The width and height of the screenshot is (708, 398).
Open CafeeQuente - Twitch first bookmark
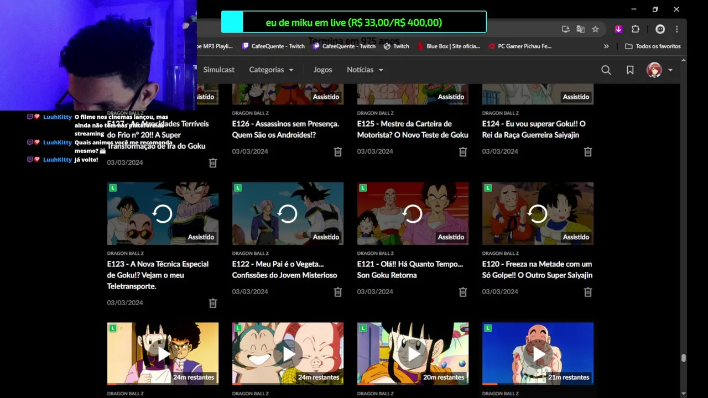273,46
